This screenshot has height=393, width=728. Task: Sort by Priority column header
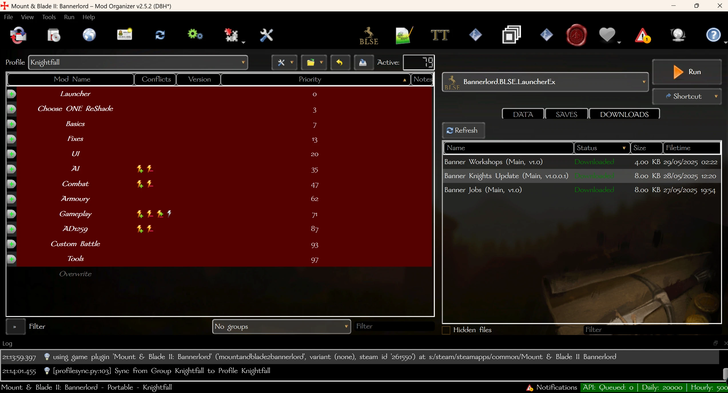point(315,79)
